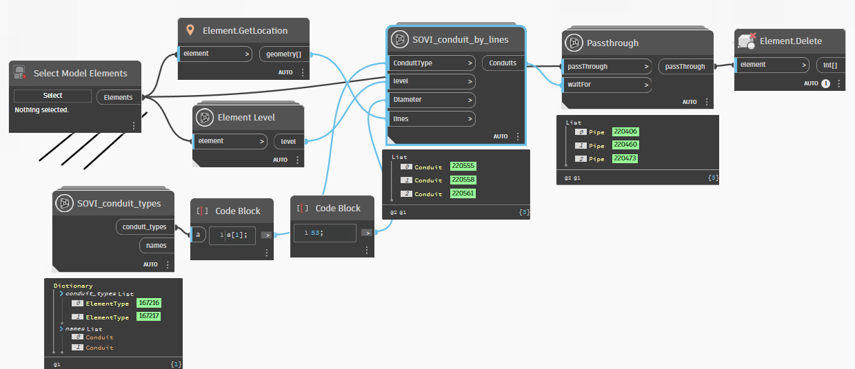The image size is (855, 369).
Task: Open Element.Delete three-dot menu
Action: 838,83
